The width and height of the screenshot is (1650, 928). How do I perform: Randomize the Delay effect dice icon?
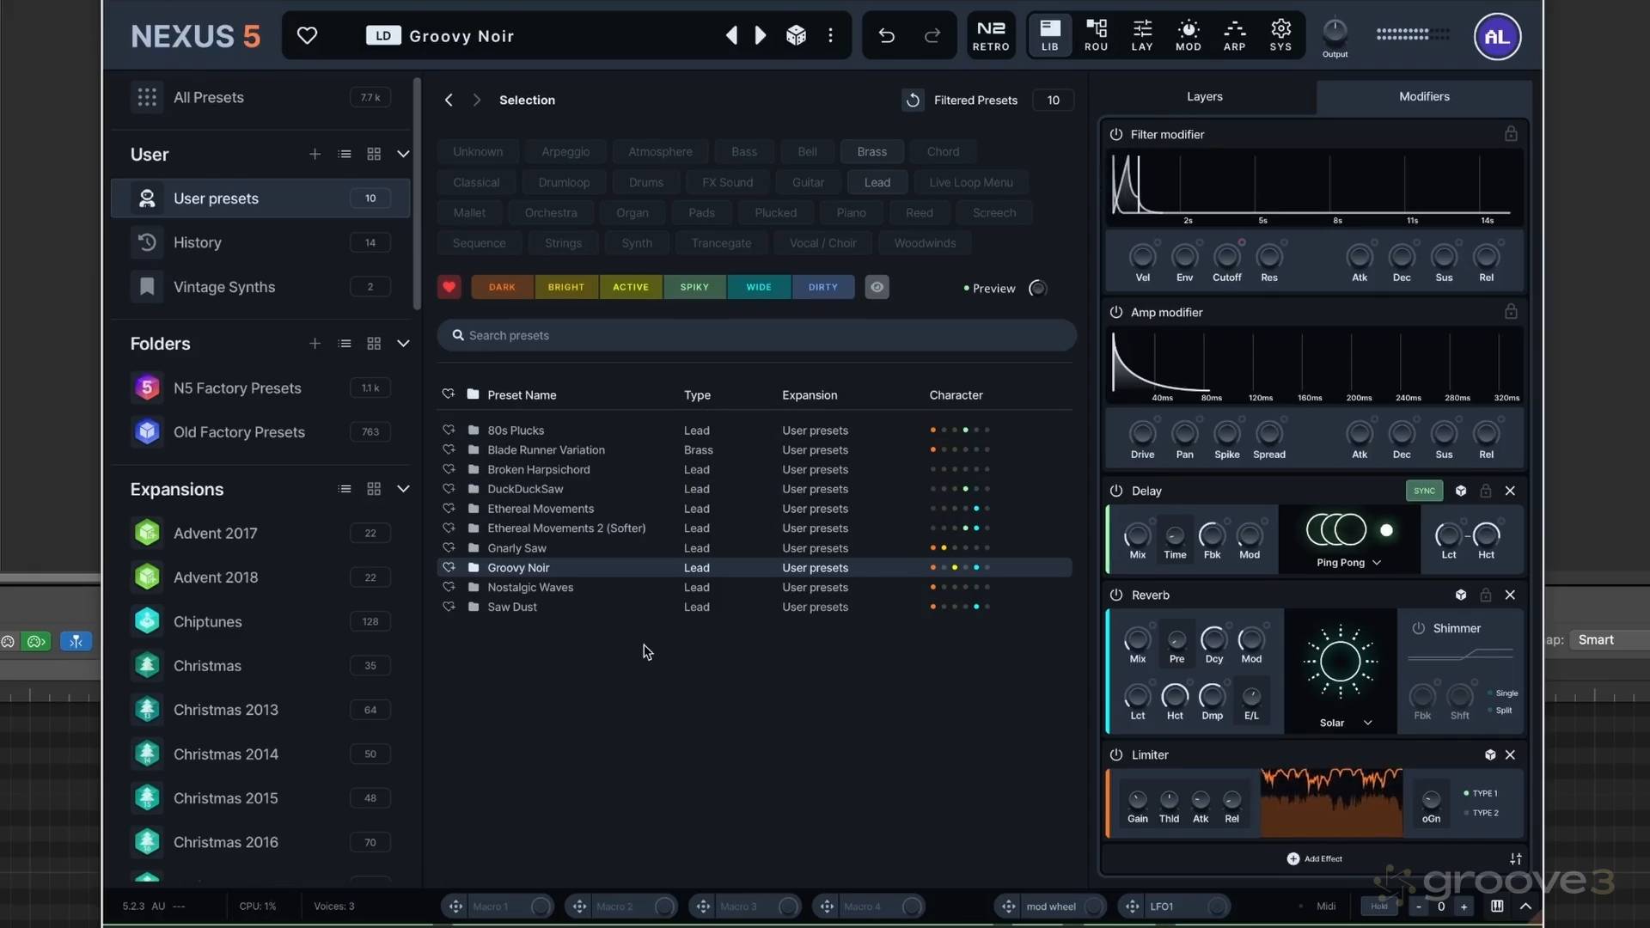pos(1461,491)
